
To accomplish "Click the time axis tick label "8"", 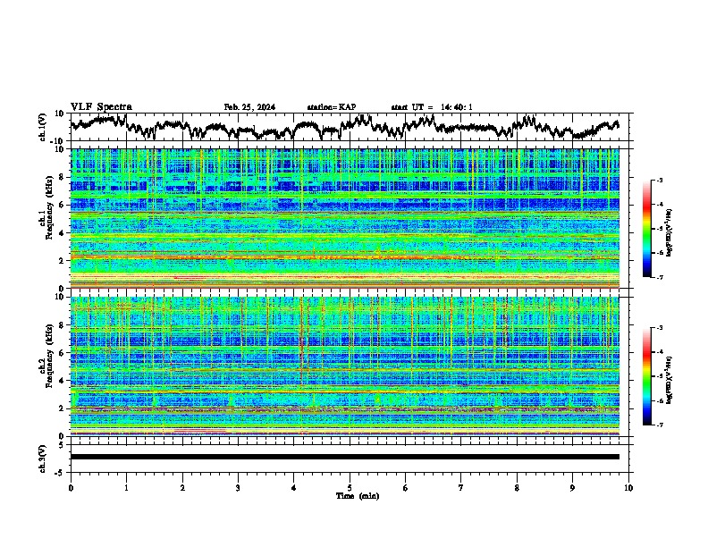I will click(x=517, y=488).
